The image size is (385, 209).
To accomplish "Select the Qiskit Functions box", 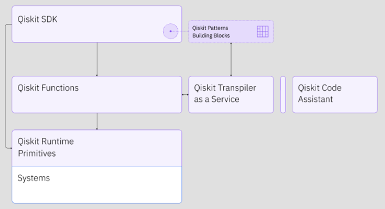I will click(x=97, y=101).
